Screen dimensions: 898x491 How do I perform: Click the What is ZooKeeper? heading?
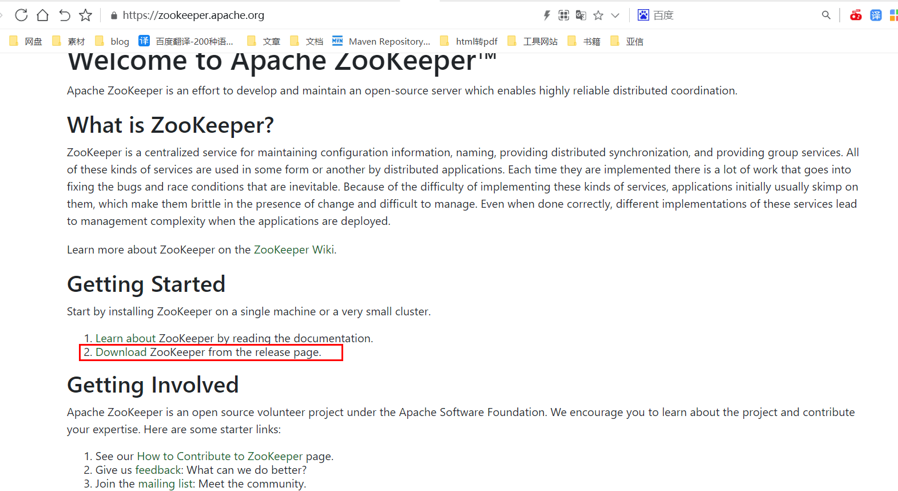coord(170,125)
